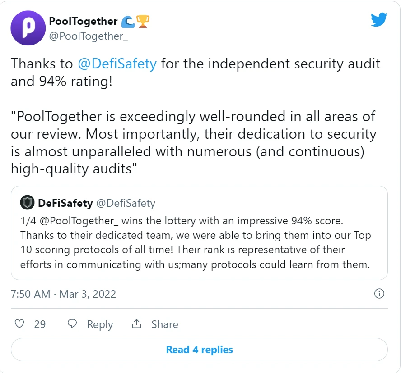
Task: Click the trophy emoji beside PoolTogether name
Action: (x=143, y=22)
